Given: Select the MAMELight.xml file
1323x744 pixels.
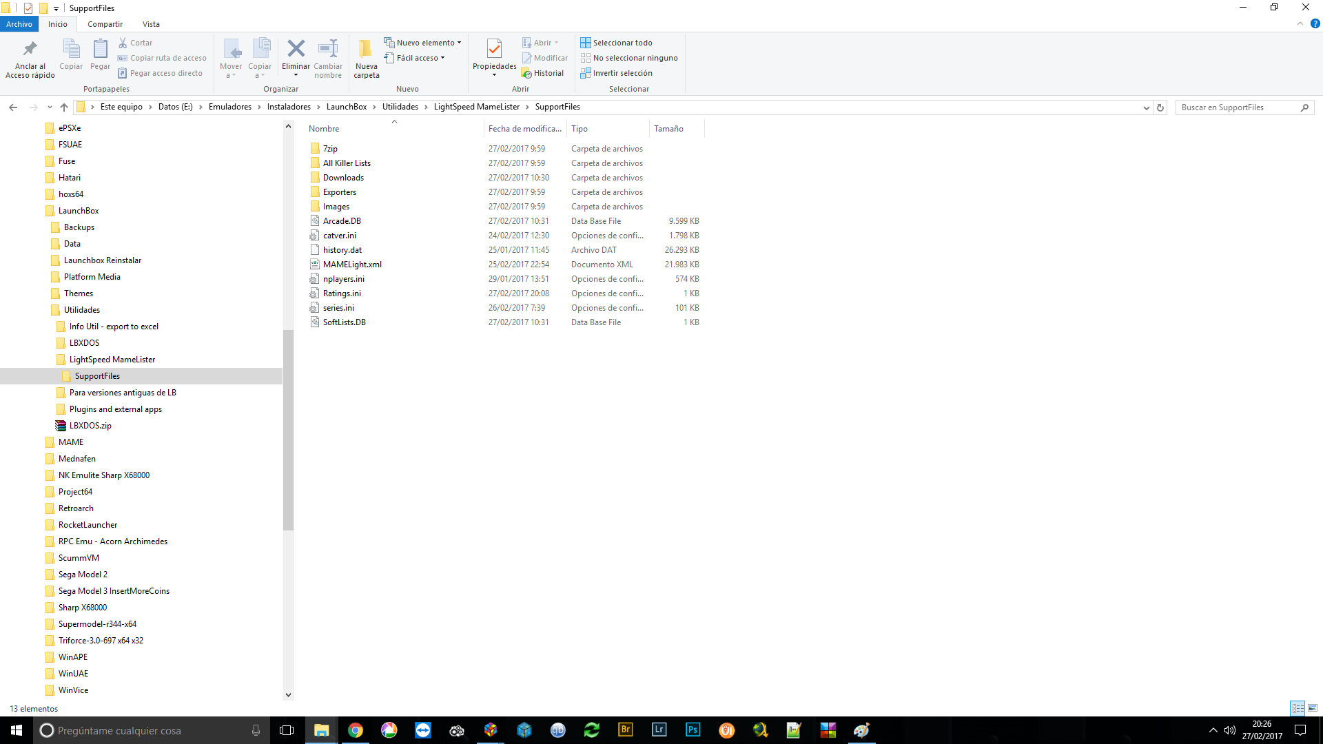Looking at the screenshot, I should click(352, 265).
